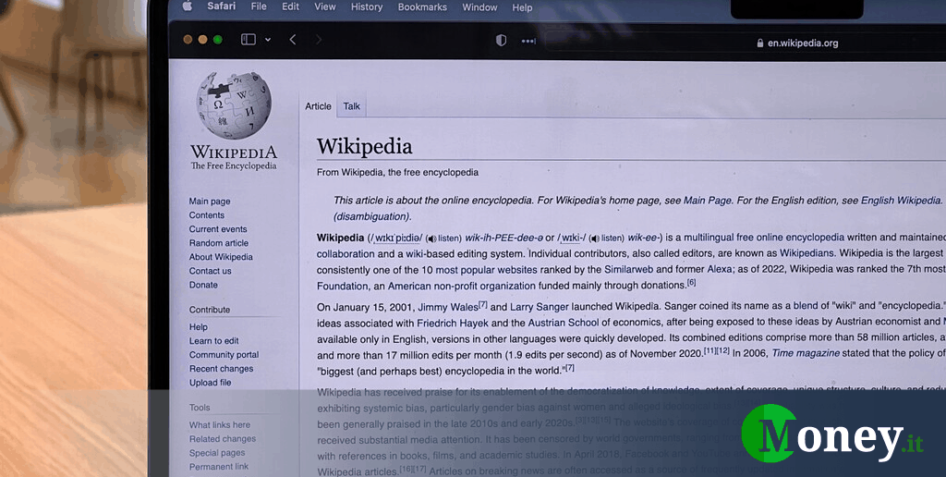Open the Recent changes sidebar link
Screen dimensions: 946x477
tap(221, 369)
